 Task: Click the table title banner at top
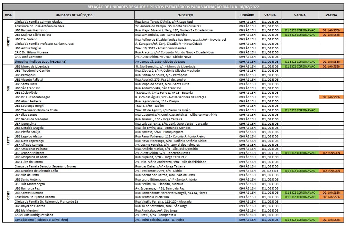(173, 7)
